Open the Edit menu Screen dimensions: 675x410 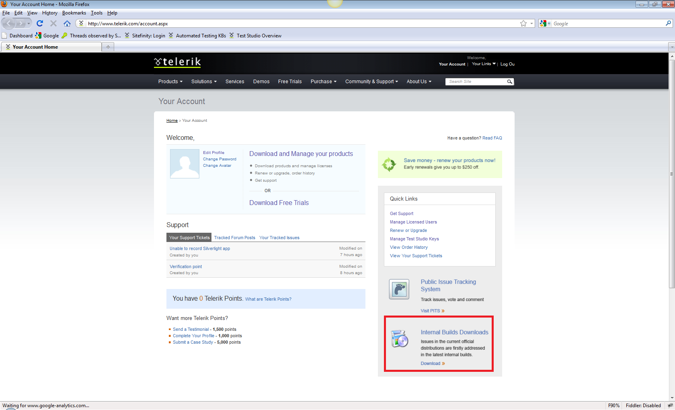18,13
